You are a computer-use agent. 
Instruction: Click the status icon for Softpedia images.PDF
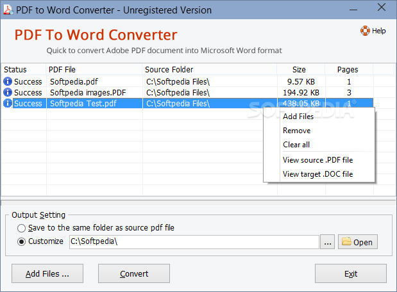(x=8, y=92)
